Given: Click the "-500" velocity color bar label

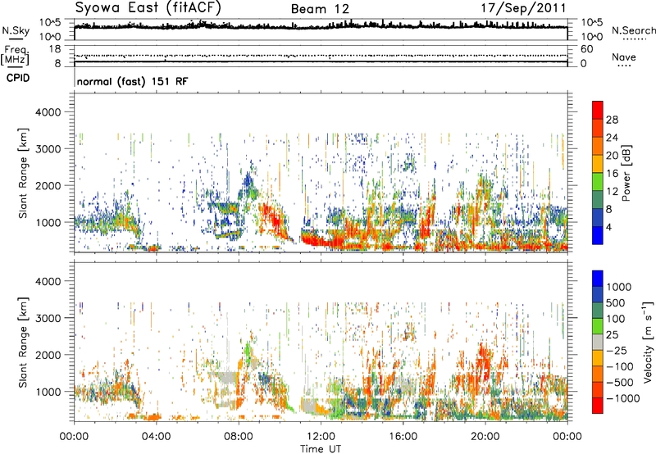Looking at the screenshot, I should click(620, 382).
